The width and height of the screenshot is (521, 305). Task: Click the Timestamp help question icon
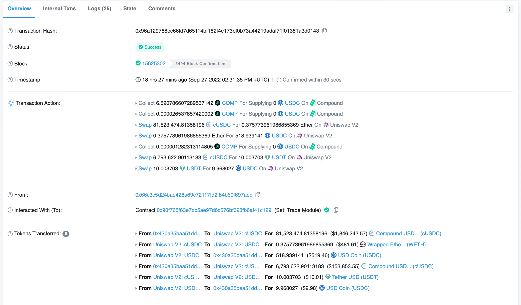pos(10,80)
